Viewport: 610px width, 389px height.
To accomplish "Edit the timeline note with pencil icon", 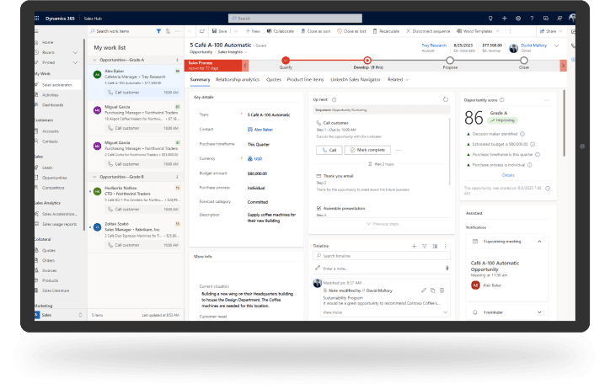I will [x=423, y=290].
